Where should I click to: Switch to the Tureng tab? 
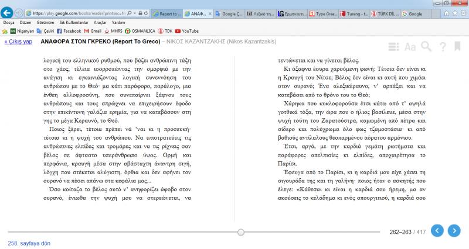354,13
